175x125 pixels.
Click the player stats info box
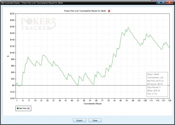157,84
